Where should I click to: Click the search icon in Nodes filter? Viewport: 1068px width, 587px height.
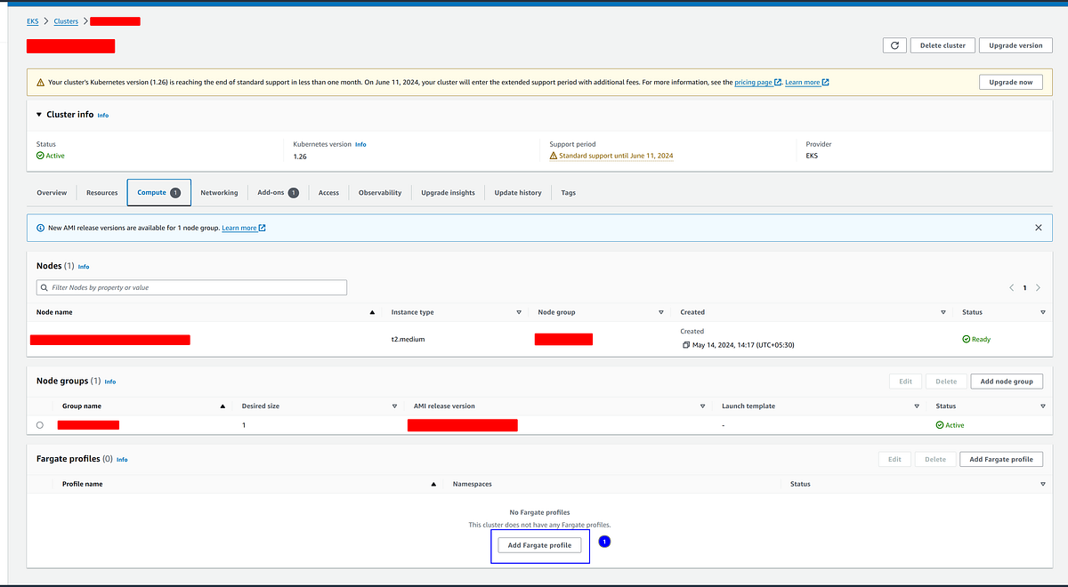[44, 287]
